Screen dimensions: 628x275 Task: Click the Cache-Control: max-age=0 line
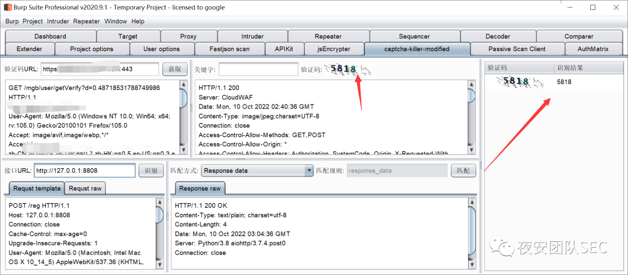click(x=48, y=234)
